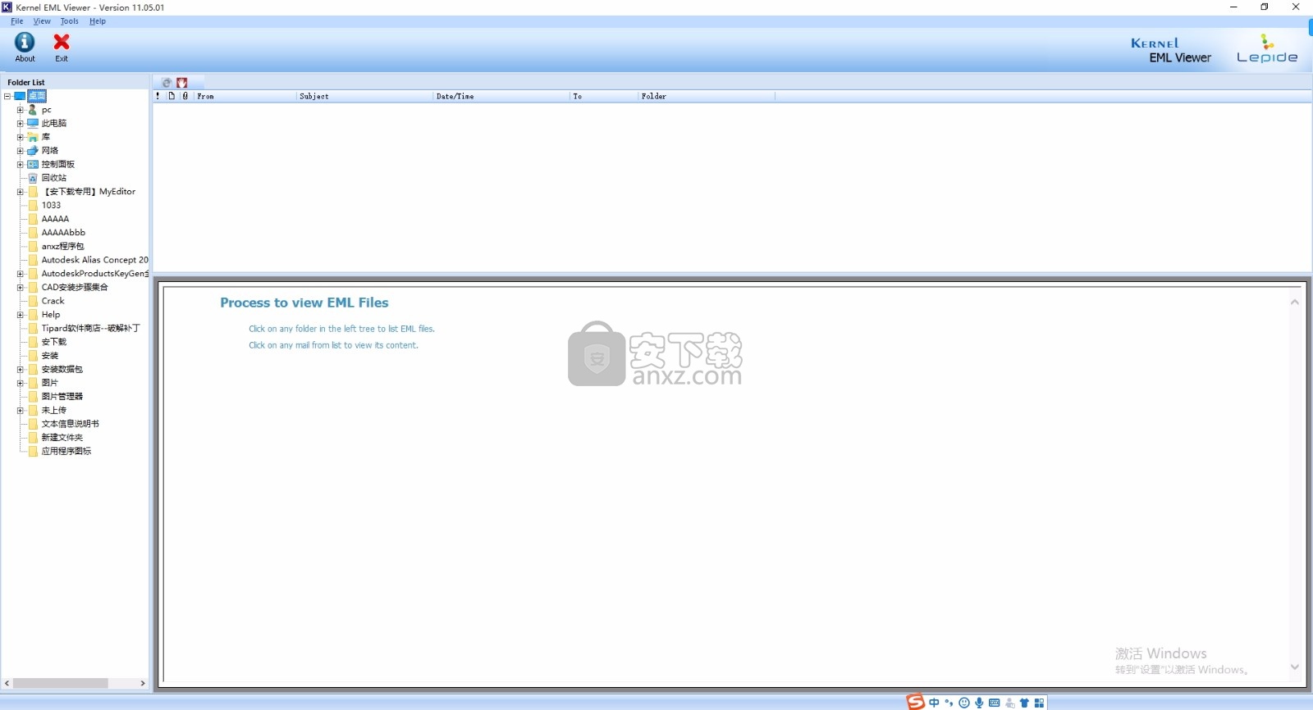
Task: Select the 桌面 root folder
Action: point(37,96)
